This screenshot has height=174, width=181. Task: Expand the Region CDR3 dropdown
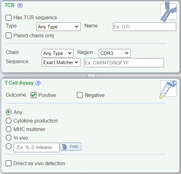tap(115, 53)
